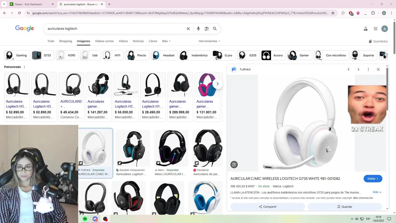Filter by the G733 chip
Screen dimensions: 396x223
click(43, 55)
